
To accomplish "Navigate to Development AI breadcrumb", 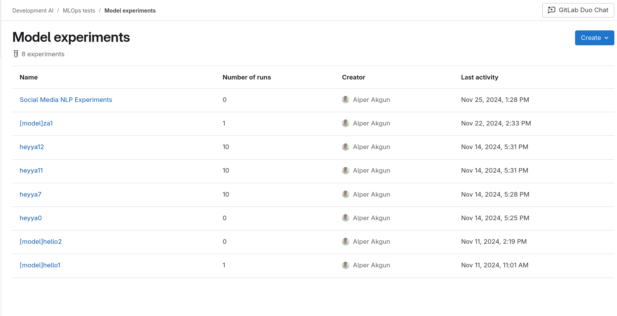I will [x=33, y=11].
